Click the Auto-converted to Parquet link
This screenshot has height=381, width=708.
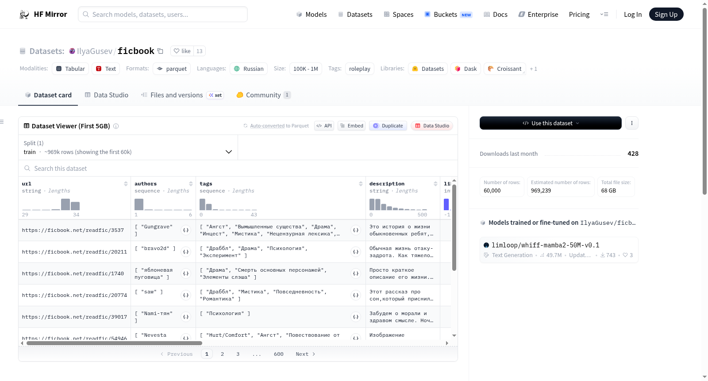280,126
